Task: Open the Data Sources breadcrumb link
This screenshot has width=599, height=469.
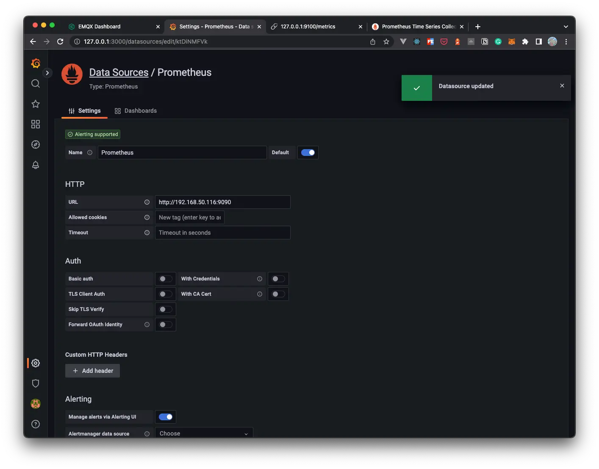Action: [x=119, y=72]
